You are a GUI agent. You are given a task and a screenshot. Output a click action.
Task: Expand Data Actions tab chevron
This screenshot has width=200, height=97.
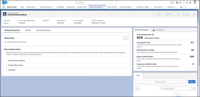164,7
